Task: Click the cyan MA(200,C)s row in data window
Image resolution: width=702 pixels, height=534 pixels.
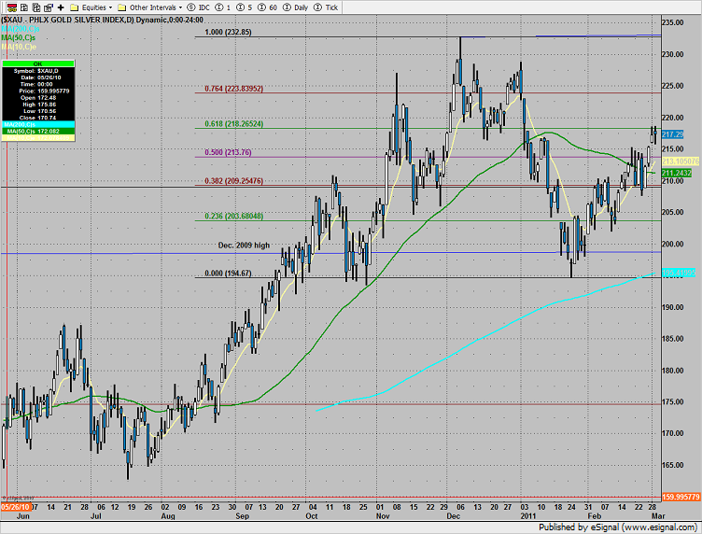Action: coord(38,124)
